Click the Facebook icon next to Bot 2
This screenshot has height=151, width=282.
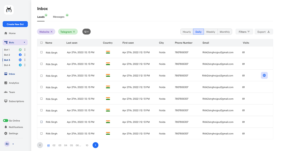tap(20, 55)
